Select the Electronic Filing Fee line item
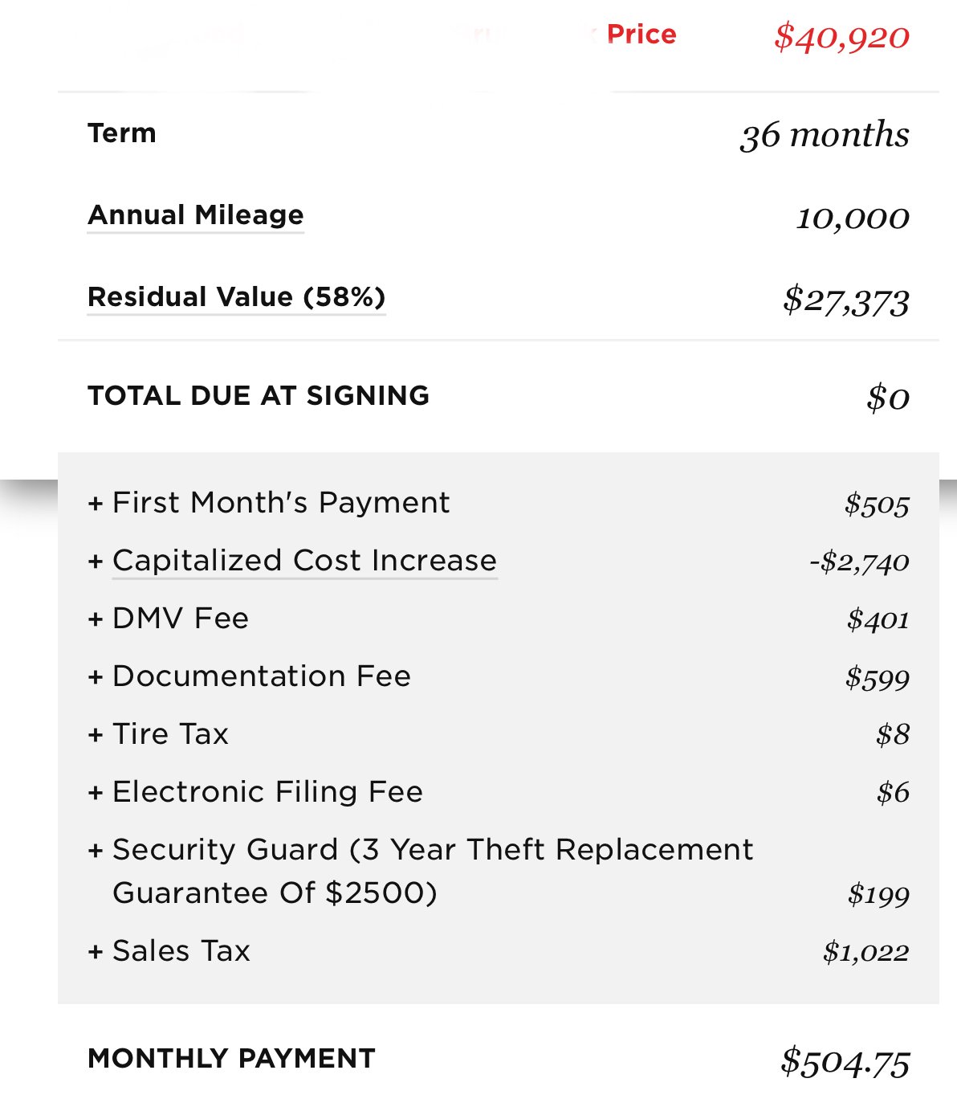 tap(499, 792)
